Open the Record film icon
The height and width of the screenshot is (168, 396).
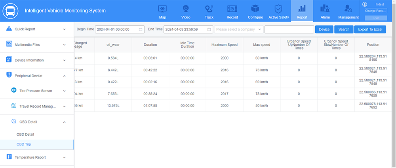click(232, 9)
